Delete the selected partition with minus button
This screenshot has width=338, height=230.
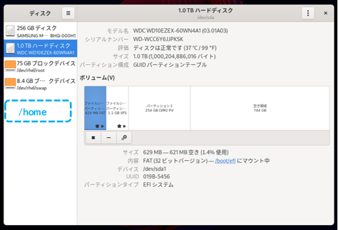click(x=109, y=137)
